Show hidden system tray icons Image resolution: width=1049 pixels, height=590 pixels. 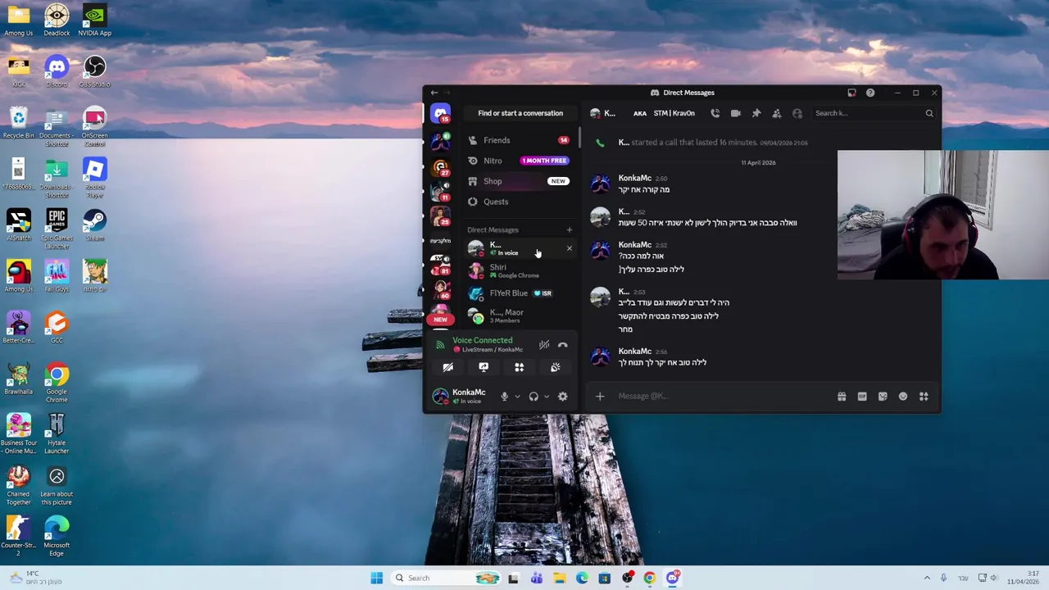(927, 578)
